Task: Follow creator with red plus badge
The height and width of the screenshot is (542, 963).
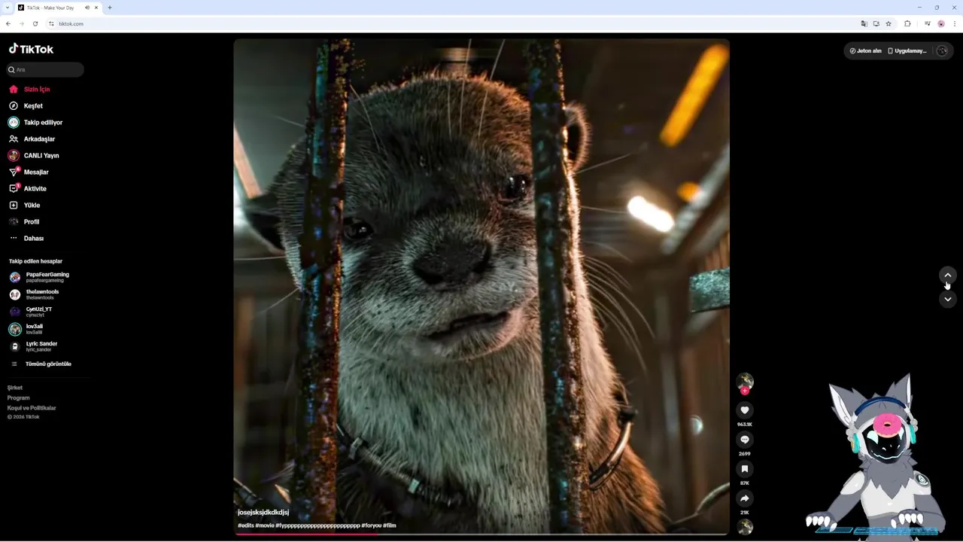Action: (745, 391)
